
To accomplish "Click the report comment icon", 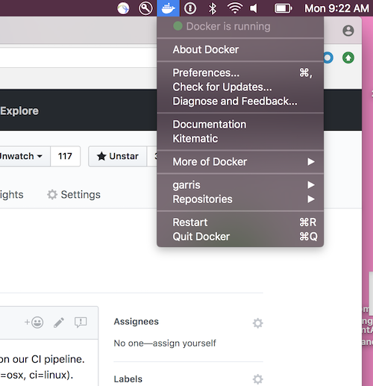I will click(81, 323).
